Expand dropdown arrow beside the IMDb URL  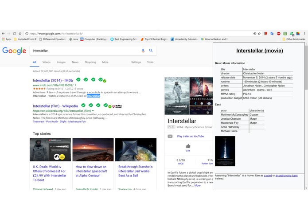(x=75, y=85)
